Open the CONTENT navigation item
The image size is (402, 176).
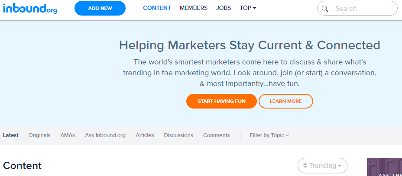[x=157, y=8]
